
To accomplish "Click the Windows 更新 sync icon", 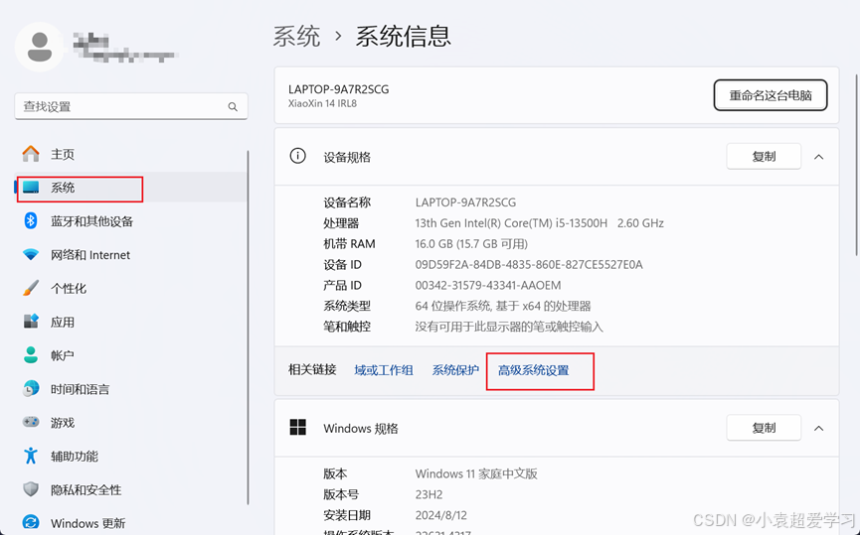I will [x=31, y=522].
